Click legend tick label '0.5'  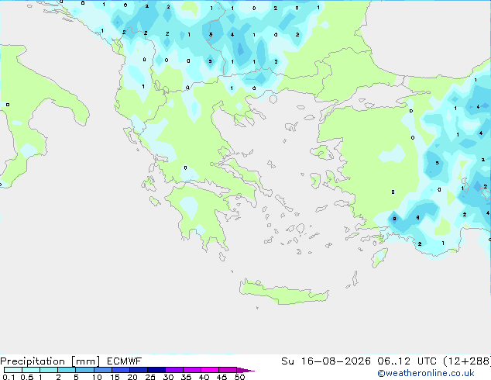[x=26, y=377]
